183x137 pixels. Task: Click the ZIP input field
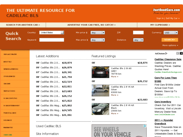(138, 32)
